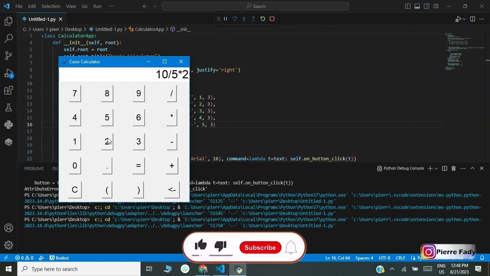
Task: Pause the debugging session
Action: click(225, 19)
